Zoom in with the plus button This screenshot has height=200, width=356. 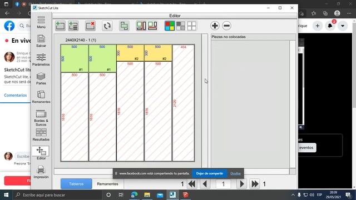click(x=215, y=26)
